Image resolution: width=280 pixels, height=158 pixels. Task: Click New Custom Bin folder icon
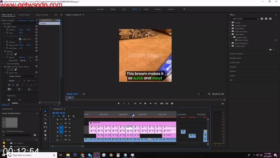pos(270,50)
